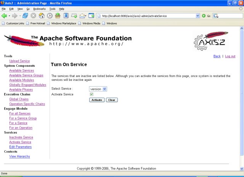Click the Apache feather logo
The image size is (244, 177).
click(24, 41)
